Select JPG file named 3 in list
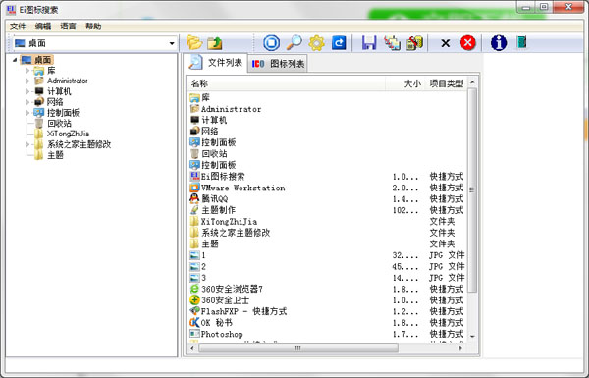This screenshot has height=378, width=589. click(x=328, y=278)
